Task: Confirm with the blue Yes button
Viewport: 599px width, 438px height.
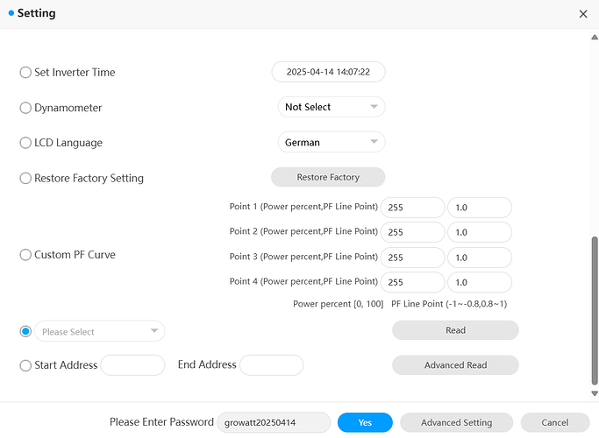Action: [x=365, y=422]
